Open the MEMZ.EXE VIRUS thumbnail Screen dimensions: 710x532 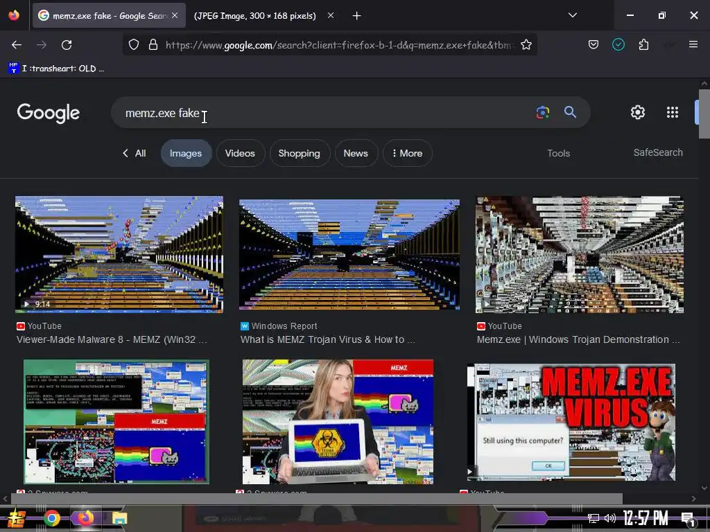pyautogui.click(x=571, y=422)
